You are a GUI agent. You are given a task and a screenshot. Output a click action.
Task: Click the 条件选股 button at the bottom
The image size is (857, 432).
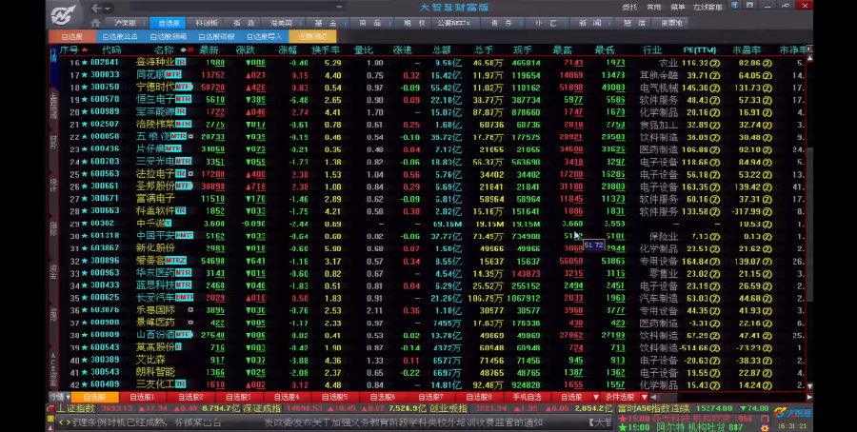[x=619, y=397]
